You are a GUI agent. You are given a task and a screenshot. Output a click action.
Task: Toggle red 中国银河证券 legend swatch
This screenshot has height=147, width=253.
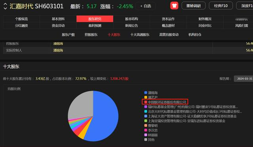(x=146, y=102)
